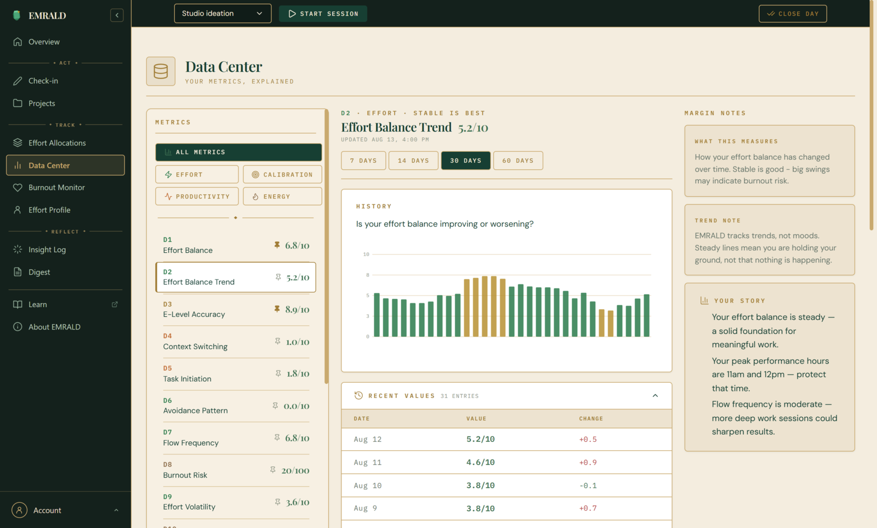This screenshot has width=877, height=528.
Task: Open the Studio ideation dropdown
Action: point(223,14)
